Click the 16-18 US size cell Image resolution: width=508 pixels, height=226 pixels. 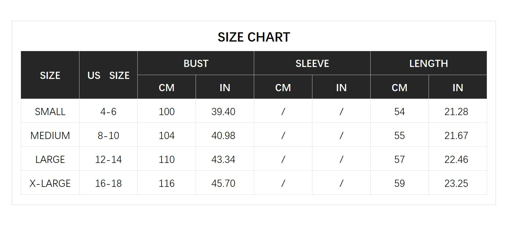pos(108,183)
